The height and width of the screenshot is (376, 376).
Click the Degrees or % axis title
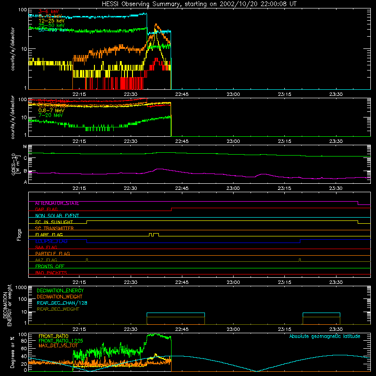point(12,352)
